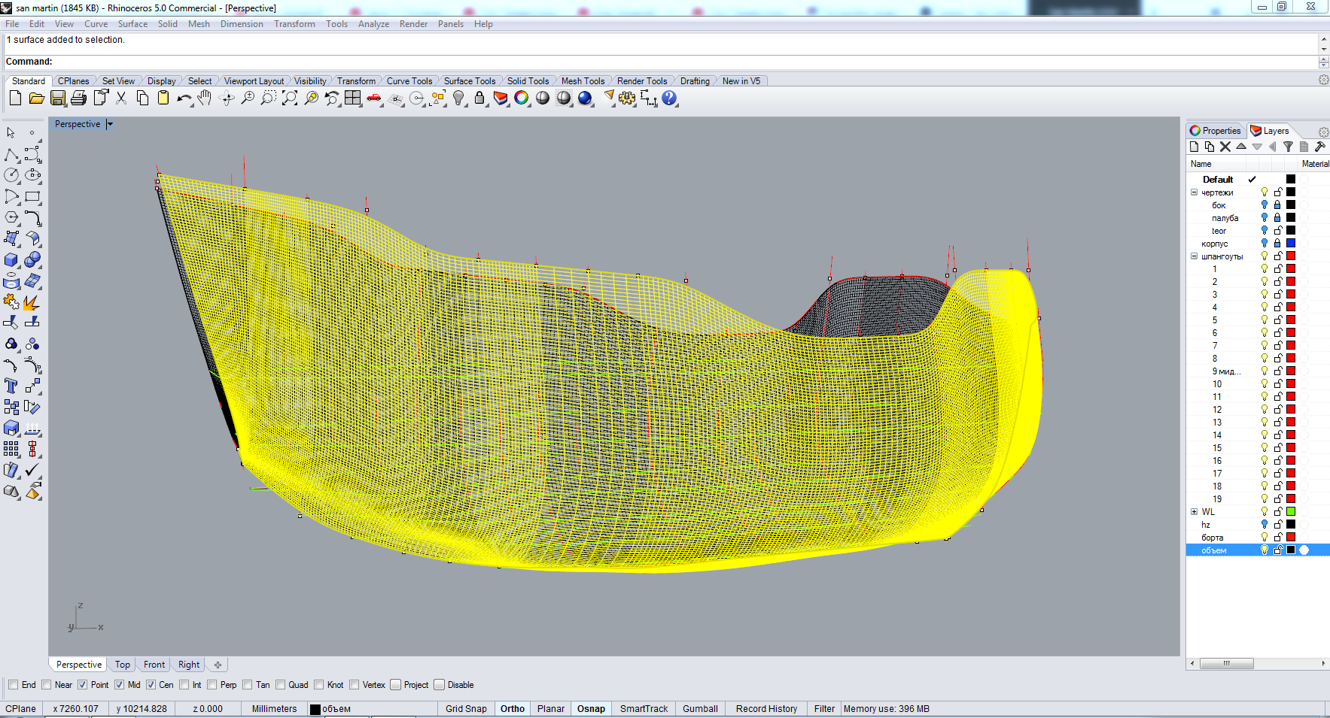Click the Open file folder icon
Image resolution: width=1330 pixels, height=718 pixels.
point(36,98)
